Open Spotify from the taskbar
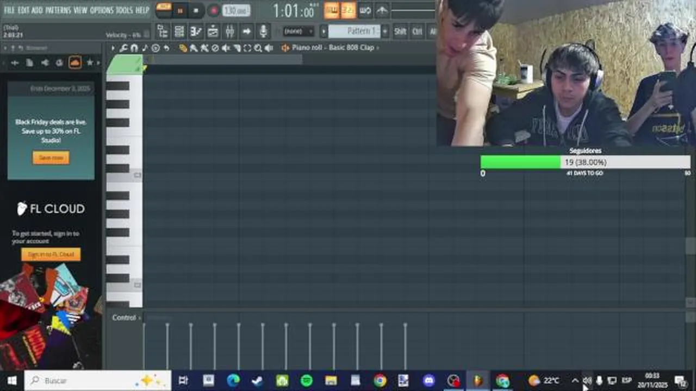The height and width of the screenshot is (391, 696). 306,381
